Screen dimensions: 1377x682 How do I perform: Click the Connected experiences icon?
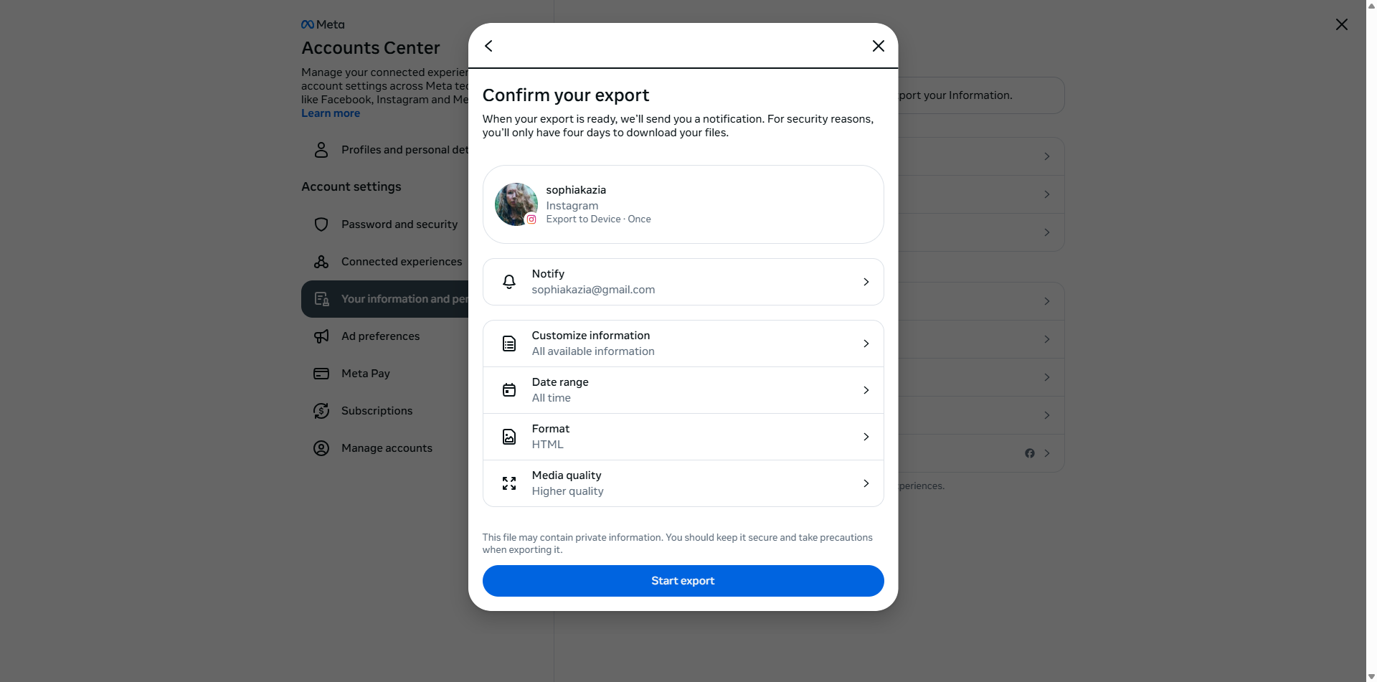(x=321, y=262)
